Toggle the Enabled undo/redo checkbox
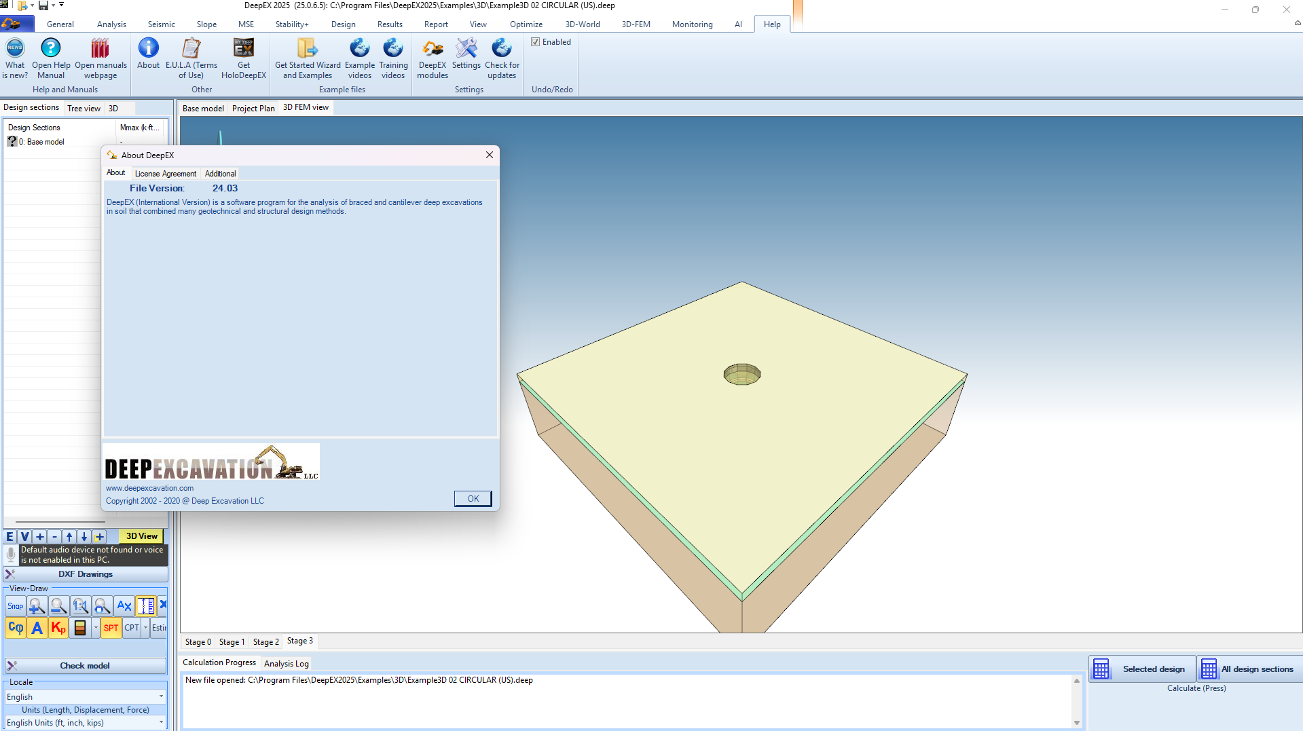Viewport: 1303px width, 731px height. [535, 42]
